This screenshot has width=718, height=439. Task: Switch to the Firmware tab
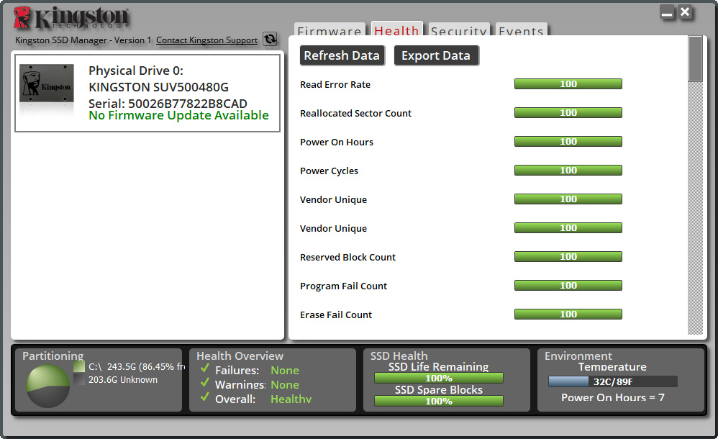click(x=330, y=32)
